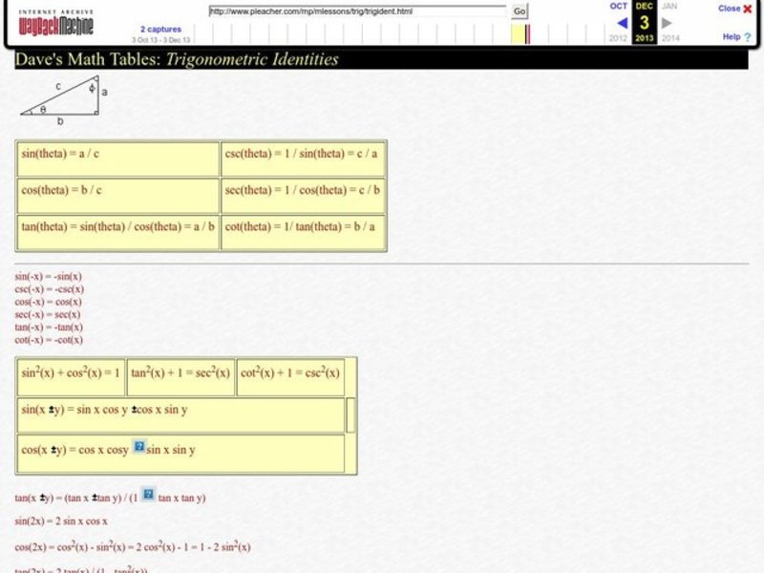Click the next capture gray arrow
This screenshot has width=764, height=573.
[x=668, y=22]
